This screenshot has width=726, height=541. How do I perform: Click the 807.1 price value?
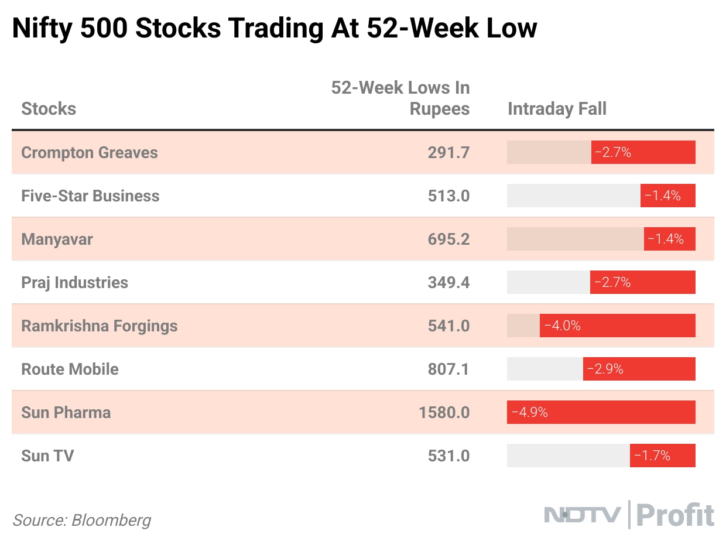(448, 369)
